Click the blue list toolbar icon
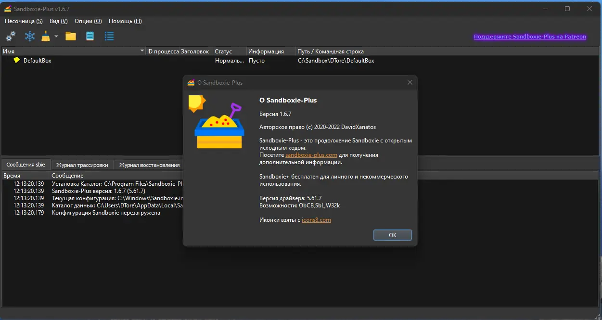 (x=109, y=36)
